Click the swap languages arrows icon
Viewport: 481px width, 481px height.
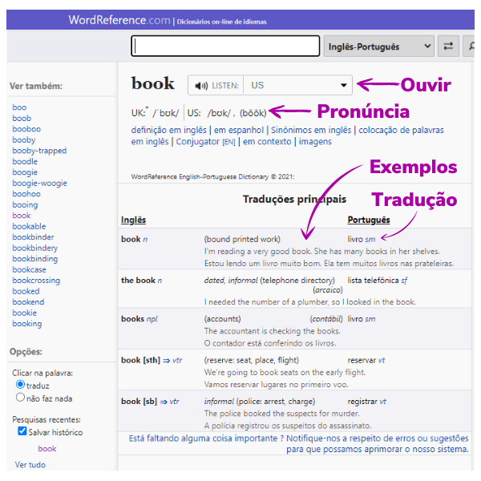coord(448,47)
